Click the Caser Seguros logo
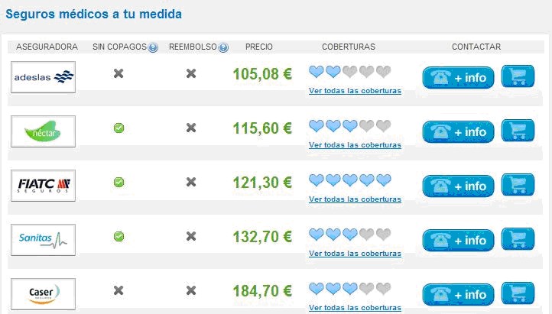 (44, 294)
